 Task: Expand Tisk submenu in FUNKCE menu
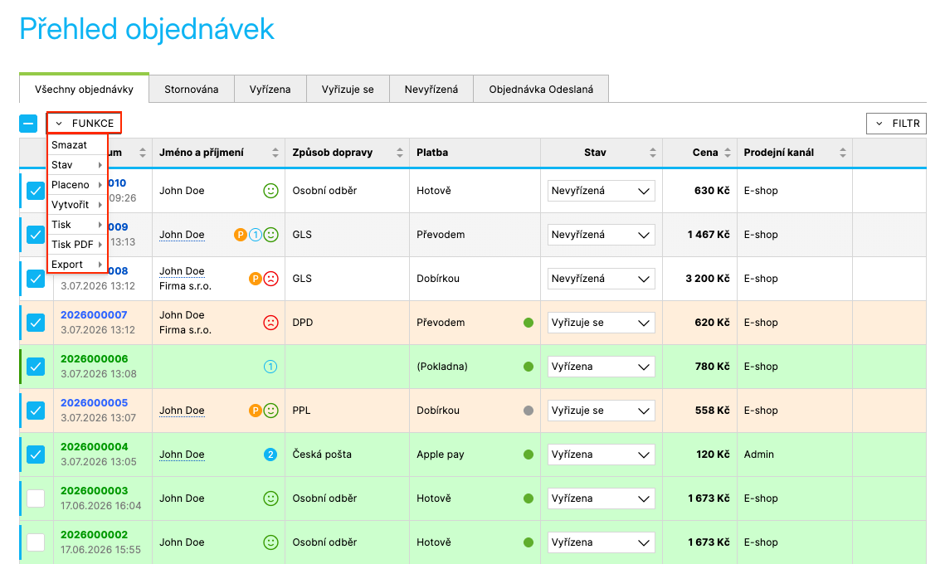click(x=77, y=224)
